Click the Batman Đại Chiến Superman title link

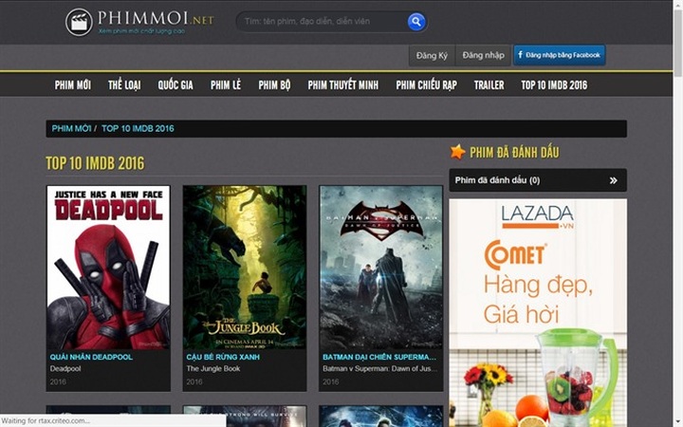click(379, 357)
